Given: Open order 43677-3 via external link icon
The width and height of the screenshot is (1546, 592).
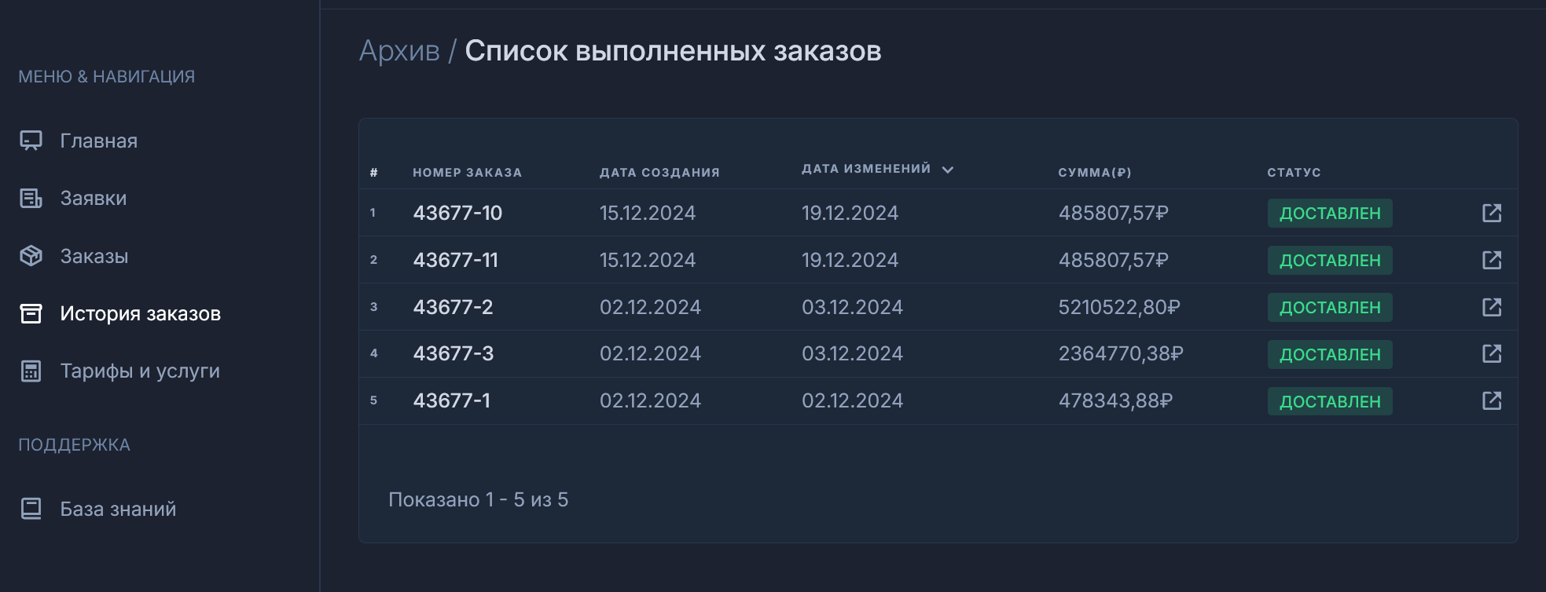Looking at the screenshot, I should click(x=1491, y=354).
